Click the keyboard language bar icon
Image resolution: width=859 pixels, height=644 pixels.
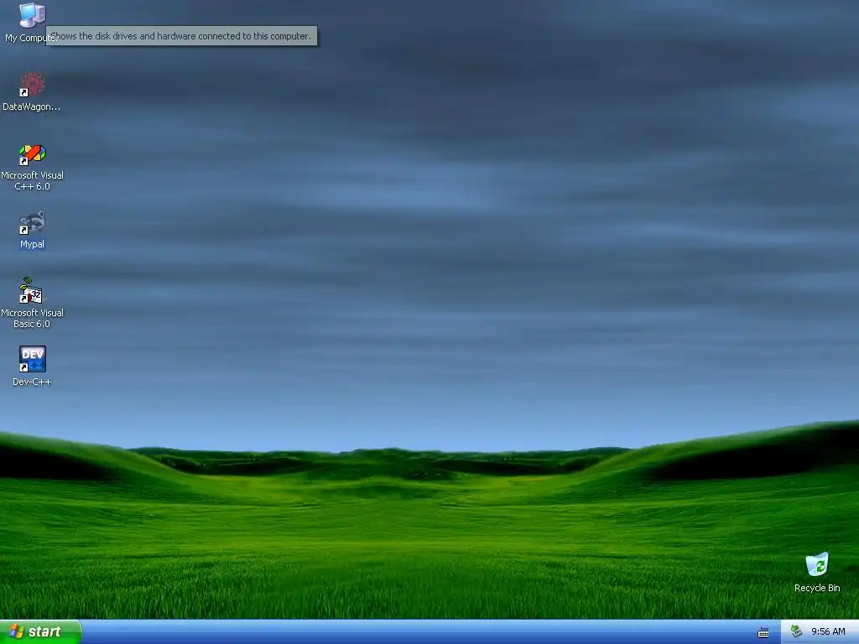coord(763,632)
